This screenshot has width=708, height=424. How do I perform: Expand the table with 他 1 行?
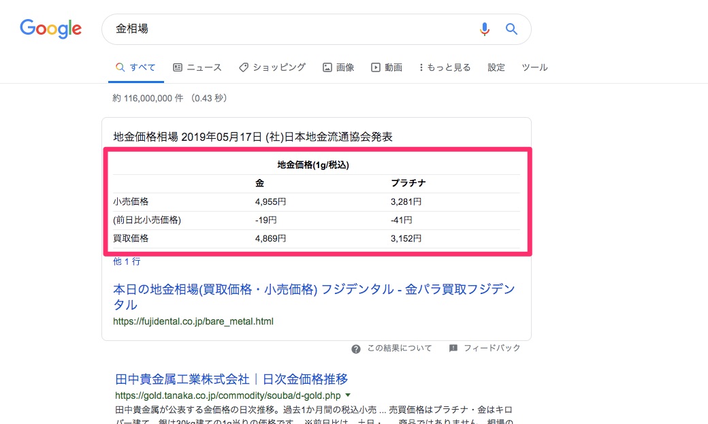coord(126,261)
